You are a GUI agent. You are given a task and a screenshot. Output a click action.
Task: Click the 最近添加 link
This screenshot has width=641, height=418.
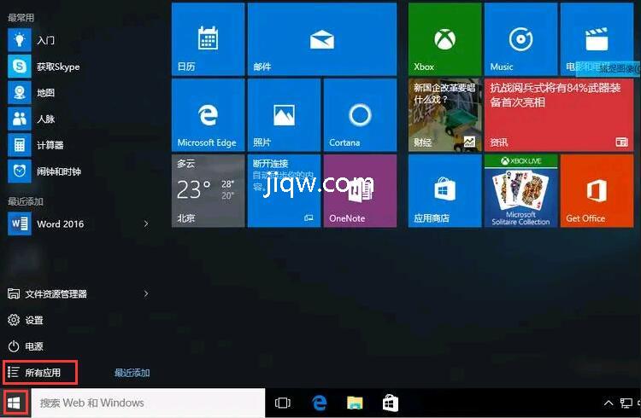pos(132,373)
